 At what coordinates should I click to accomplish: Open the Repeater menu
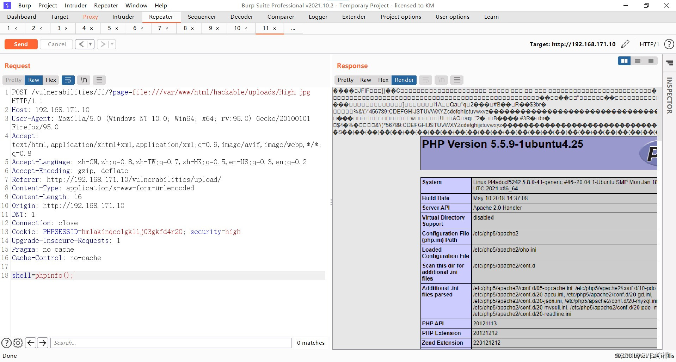106,5
